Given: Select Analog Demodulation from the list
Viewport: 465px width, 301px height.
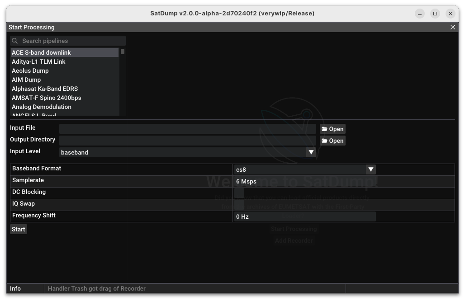Looking at the screenshot, I should pos(42,107).
